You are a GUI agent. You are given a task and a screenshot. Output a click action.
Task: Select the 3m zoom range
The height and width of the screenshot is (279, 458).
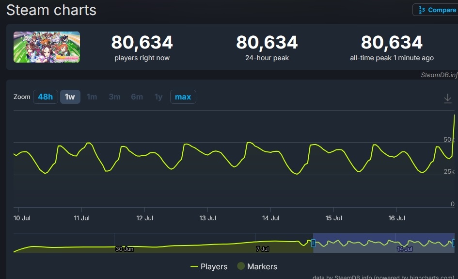[114, 97]
